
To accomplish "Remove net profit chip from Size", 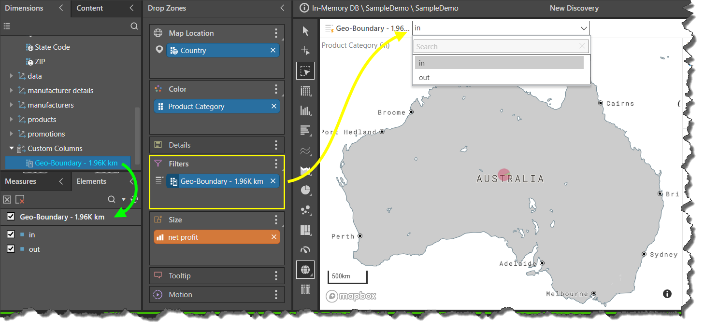I will click(274, 237).
